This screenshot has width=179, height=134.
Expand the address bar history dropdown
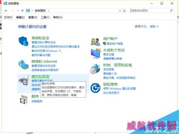pyautogui.click(x=120, y=11)
